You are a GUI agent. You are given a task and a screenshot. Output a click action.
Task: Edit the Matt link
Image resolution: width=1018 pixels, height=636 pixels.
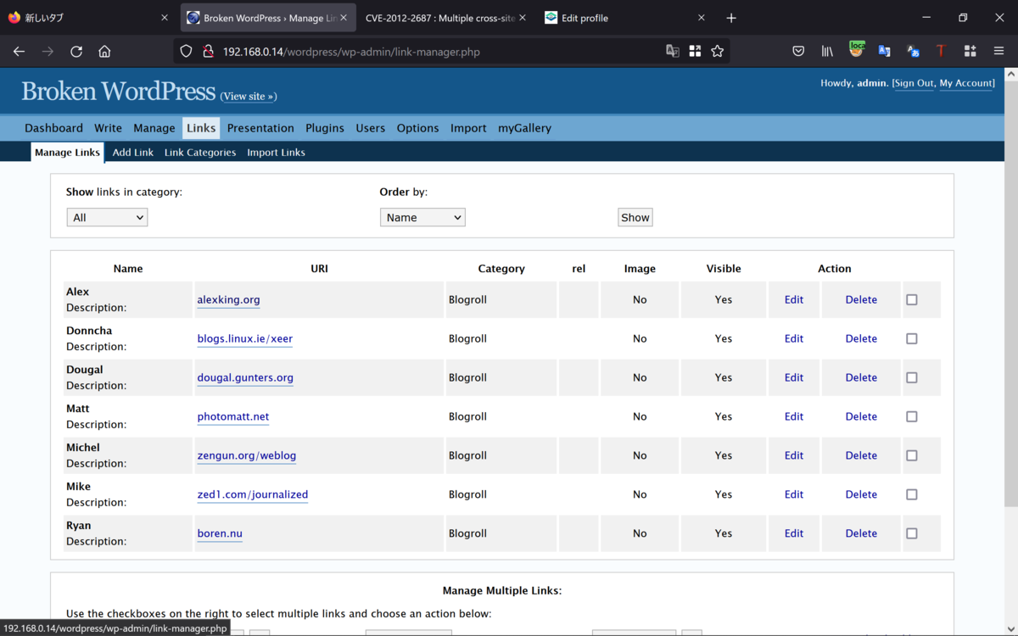coord(794,416)
